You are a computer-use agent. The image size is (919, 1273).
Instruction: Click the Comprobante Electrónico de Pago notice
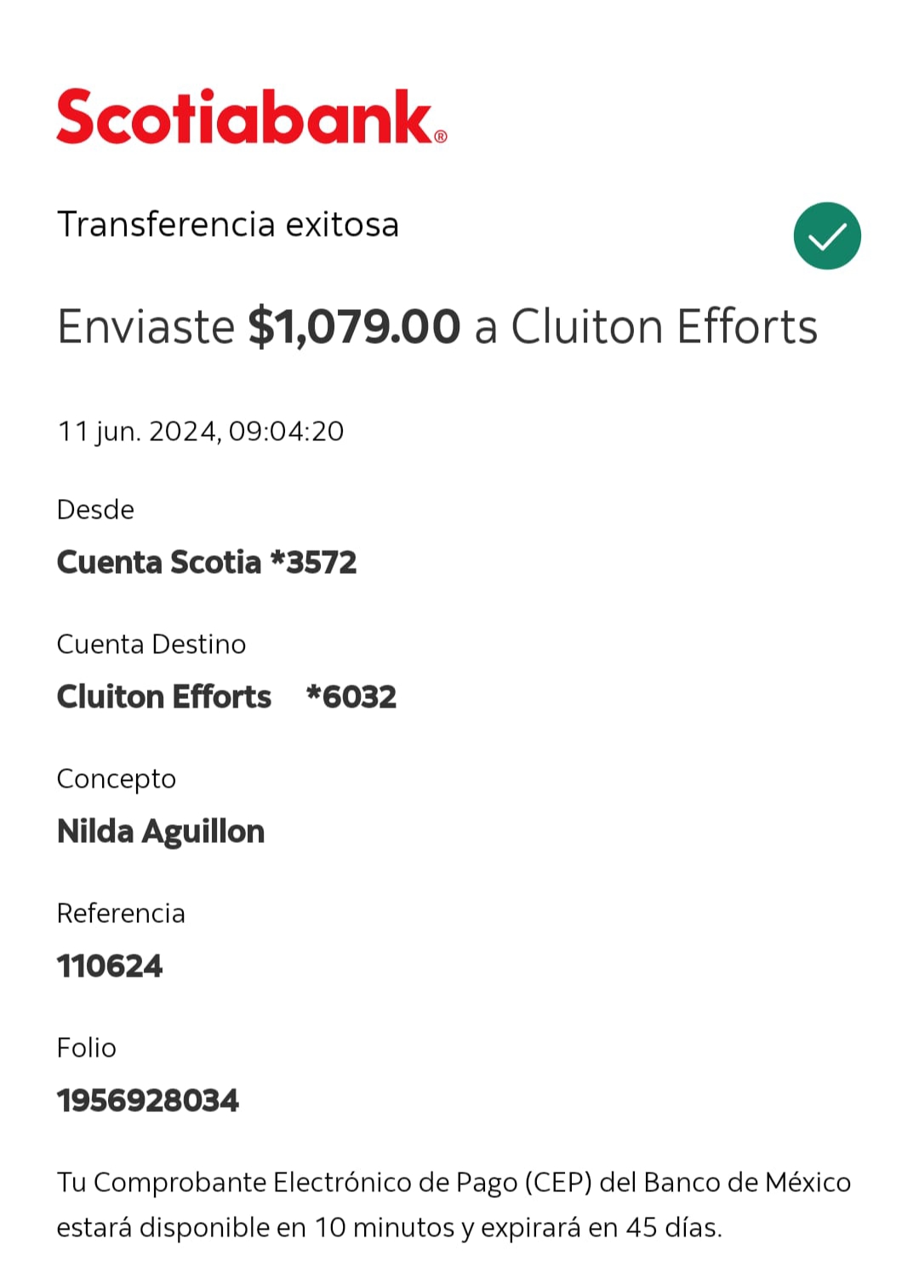454,1205
